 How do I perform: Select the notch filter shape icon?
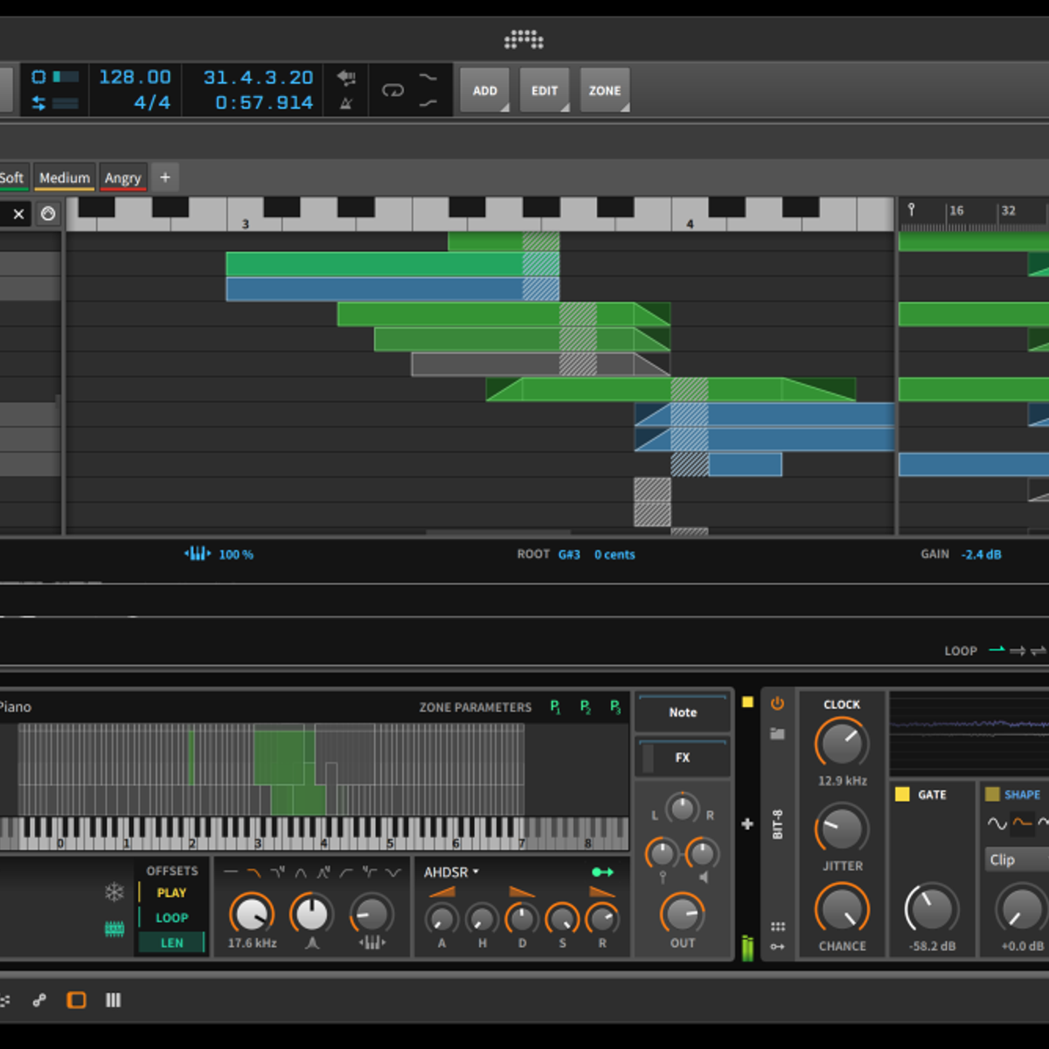(x=393, y=872)
